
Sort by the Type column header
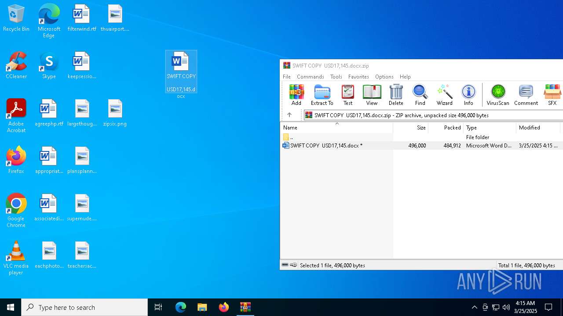(490, 128)
